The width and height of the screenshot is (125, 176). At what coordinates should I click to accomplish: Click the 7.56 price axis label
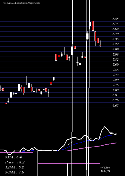115,70
